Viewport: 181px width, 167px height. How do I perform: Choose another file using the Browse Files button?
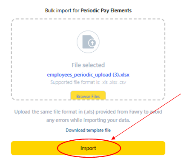(x=88, y=95)
